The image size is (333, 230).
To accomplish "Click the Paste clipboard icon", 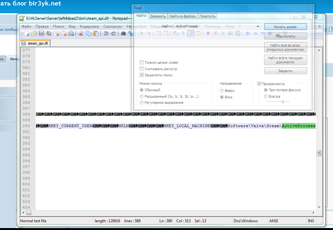I will click(x=96, y=33).
